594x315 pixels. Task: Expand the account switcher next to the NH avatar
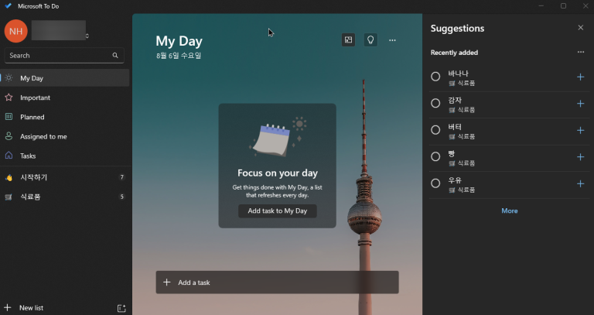tap(87, 36)
